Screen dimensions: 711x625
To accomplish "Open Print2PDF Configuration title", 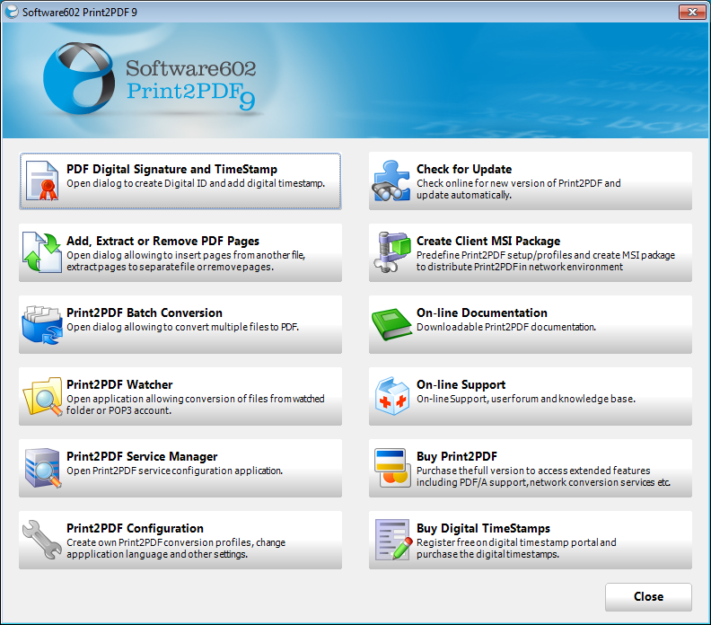I will pyautogui.click(x=136, y=528).
